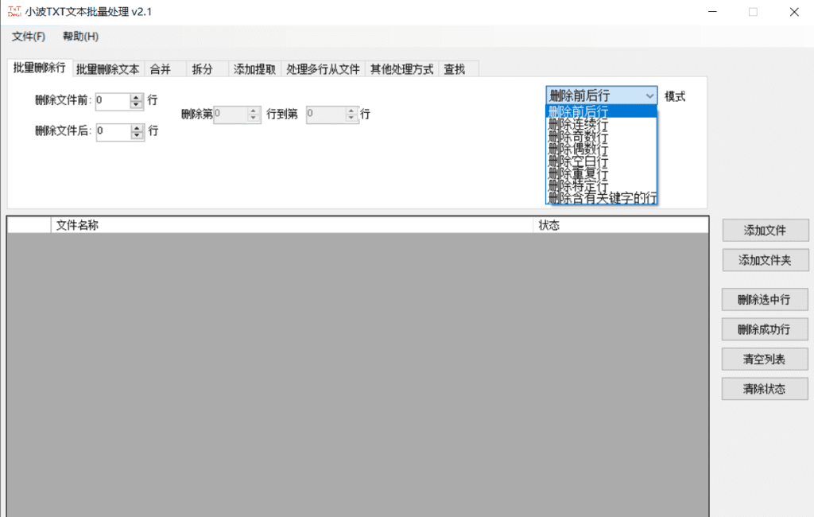The image size is (814, 517).
Task: Open the 查找 tab
Action: tap(455, 69)
